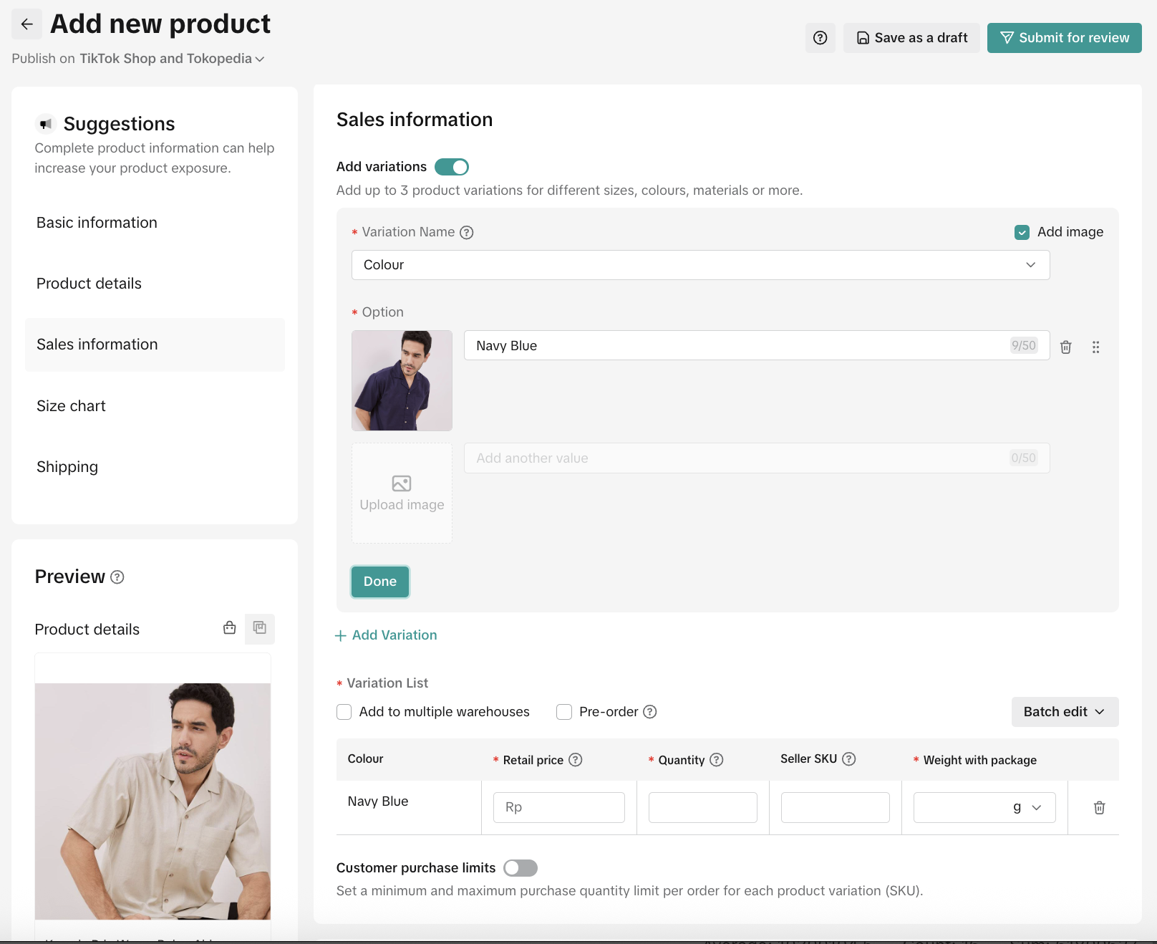This screenshot has width=1157, height=944.
Task: Enable Customer purchase limits toggle
Action: (521, 868)
